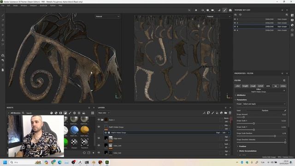Open Texture Set List settings icon

[287, 15]
